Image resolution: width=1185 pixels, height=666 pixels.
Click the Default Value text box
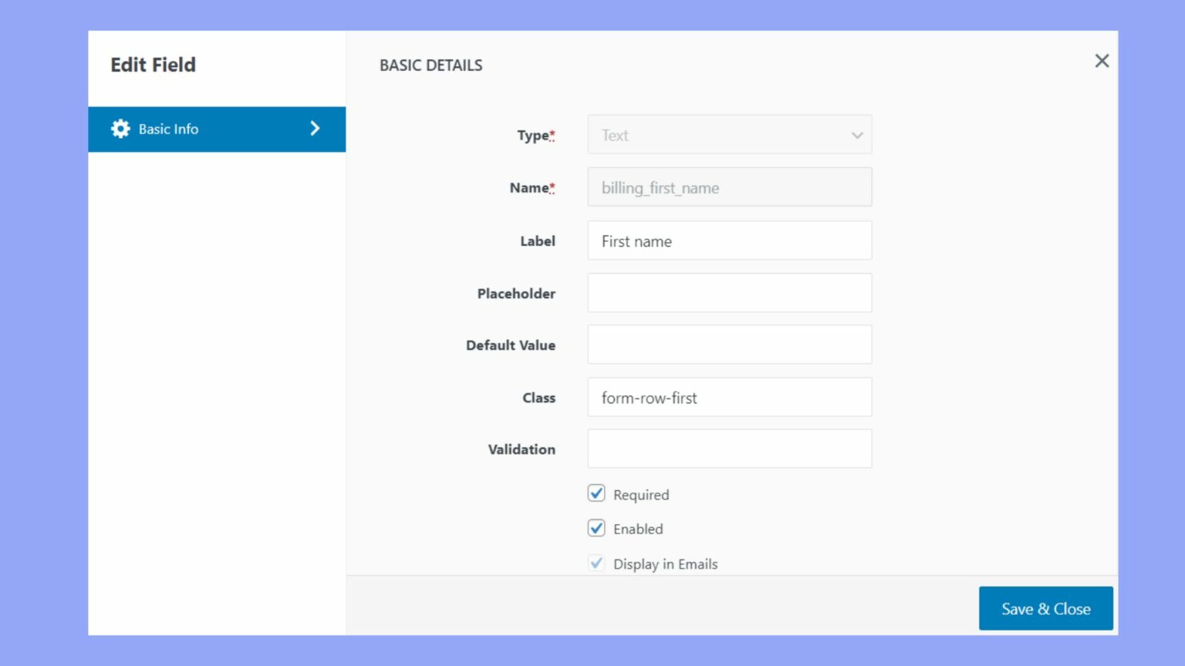729,345
